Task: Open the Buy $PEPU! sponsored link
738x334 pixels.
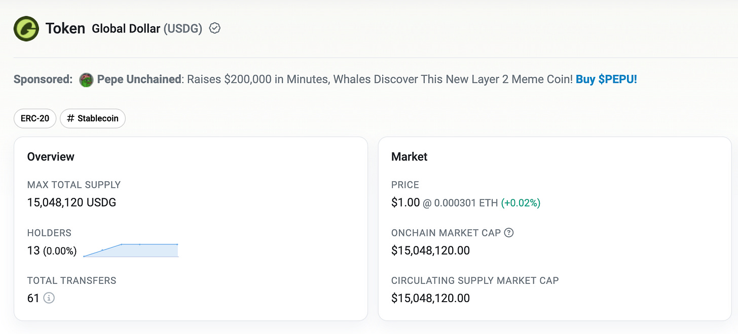Action: pyautogui.click(x=606, y=79)
